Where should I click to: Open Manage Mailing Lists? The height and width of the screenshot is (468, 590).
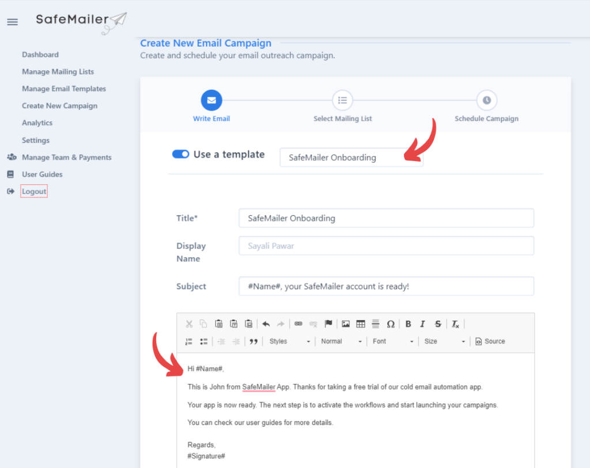(x=58, y=71)
